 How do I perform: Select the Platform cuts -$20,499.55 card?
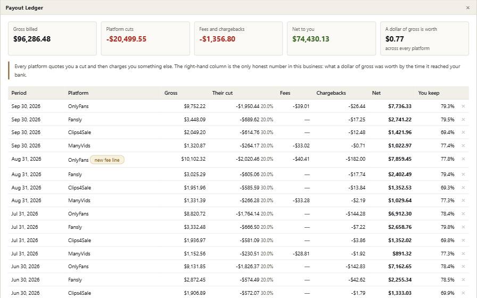click(145, 38)
